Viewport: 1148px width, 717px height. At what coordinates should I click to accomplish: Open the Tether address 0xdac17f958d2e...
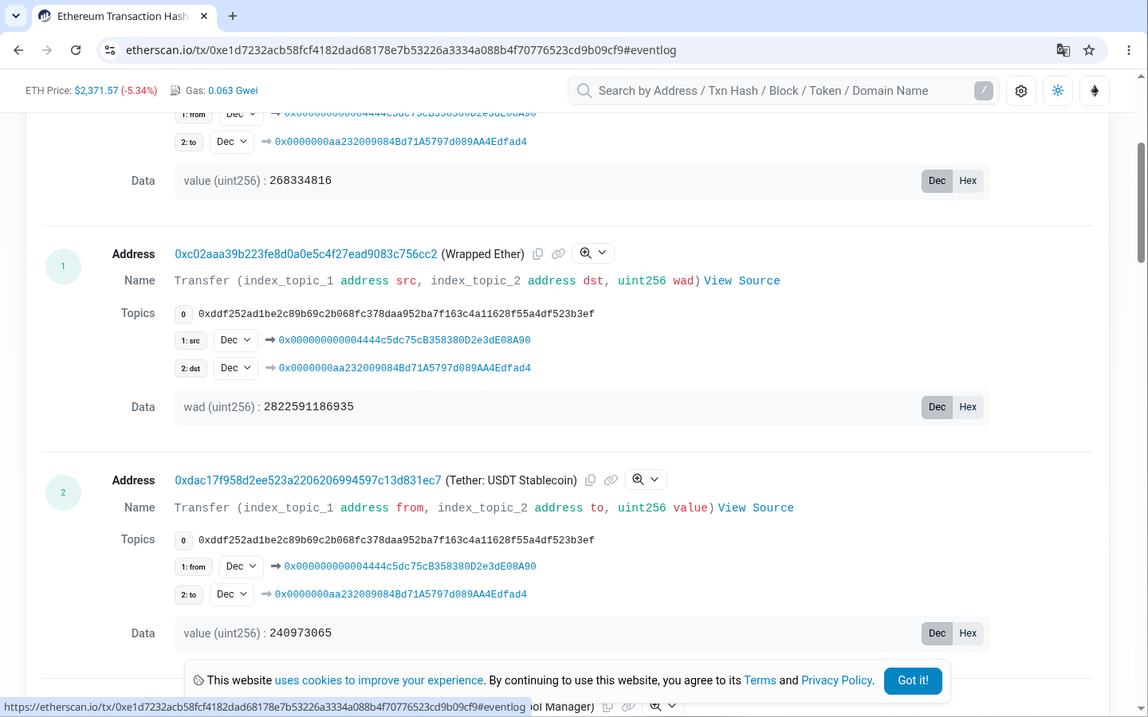point(308,480)
